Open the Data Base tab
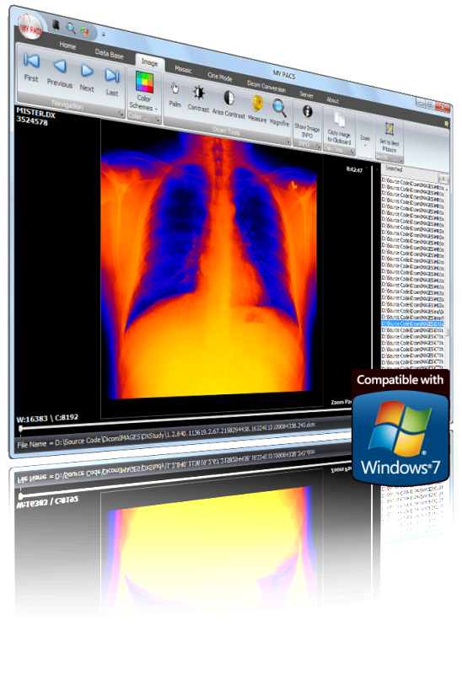The image size is (462, 674). point(109,54)
